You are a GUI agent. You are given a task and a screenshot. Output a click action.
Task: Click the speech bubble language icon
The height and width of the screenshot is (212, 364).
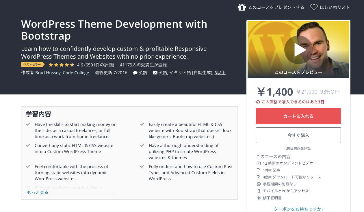(135, 73)
